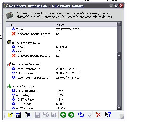This screenshot has height=132, width=166.
Task: Click the Environment Monitor 2 chip icon
Action: coord(9,42)
